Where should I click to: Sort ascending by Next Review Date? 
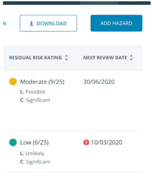pos(131,56)
